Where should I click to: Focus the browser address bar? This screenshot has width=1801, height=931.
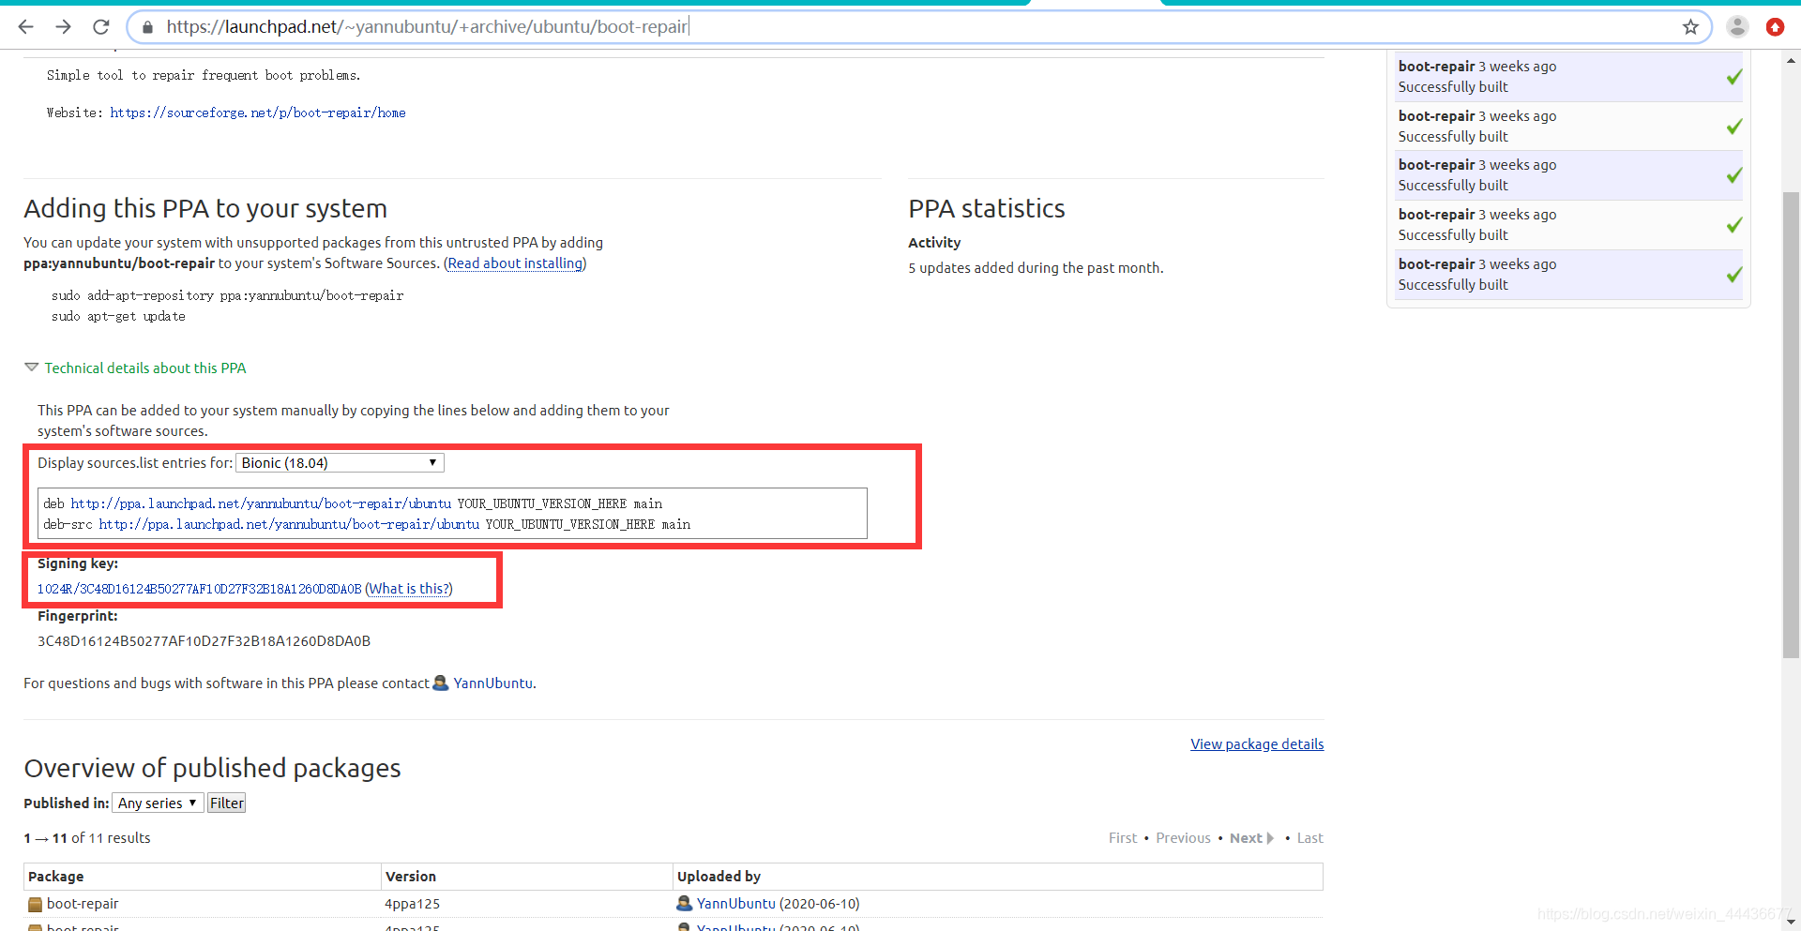pyautogui.click(x=919, y=27)
